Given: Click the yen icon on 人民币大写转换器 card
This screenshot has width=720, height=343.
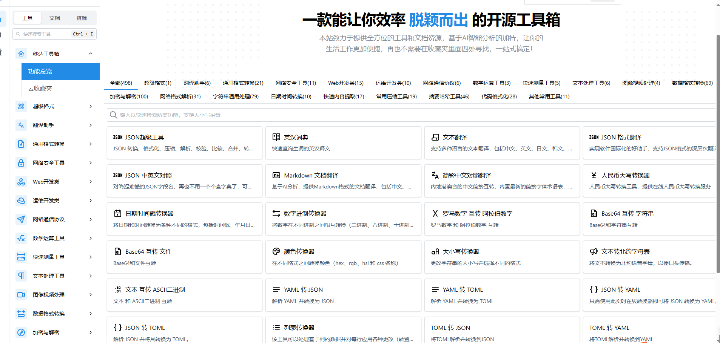Looking at the screenshot, I should tap(594, 175).
